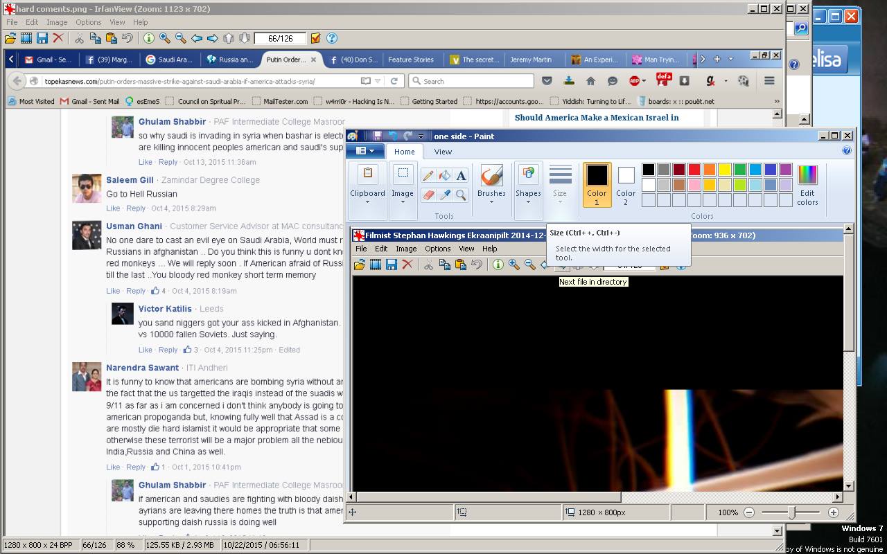
Task: Activate Color 1 in Paint
Action: [x=597, y=185]
